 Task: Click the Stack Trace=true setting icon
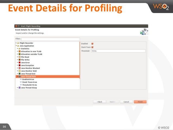[21, 82]
